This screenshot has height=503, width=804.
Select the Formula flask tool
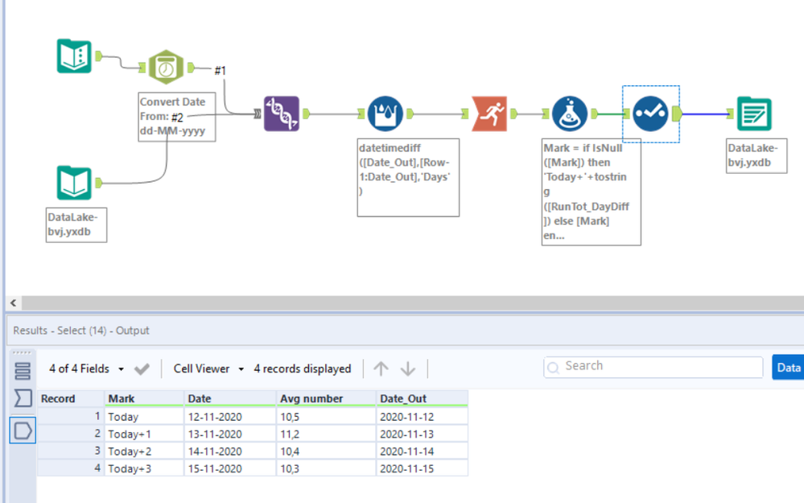tap(569, 113)
